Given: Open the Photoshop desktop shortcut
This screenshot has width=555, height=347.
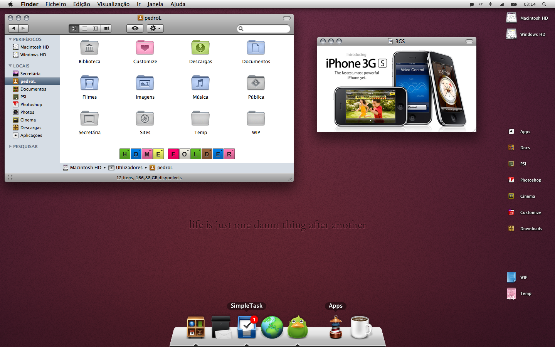Looking at the screenshot, I should [511, 180].
